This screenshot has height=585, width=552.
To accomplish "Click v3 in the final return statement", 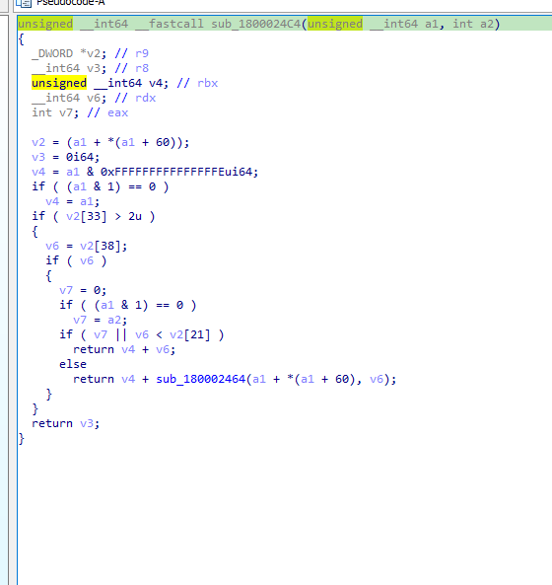I will click(x=87, y=423).
